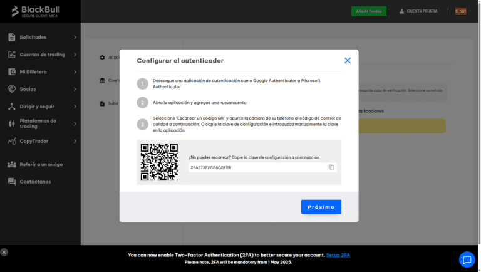Click the copy key icon
Viewport: 481px width, 272px height.
click(331, 167)
